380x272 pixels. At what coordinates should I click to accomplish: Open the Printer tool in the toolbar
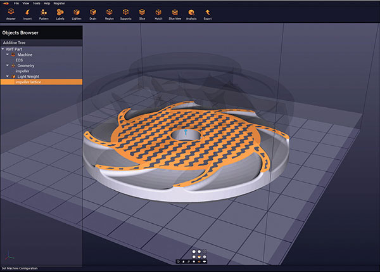(11, 14)
